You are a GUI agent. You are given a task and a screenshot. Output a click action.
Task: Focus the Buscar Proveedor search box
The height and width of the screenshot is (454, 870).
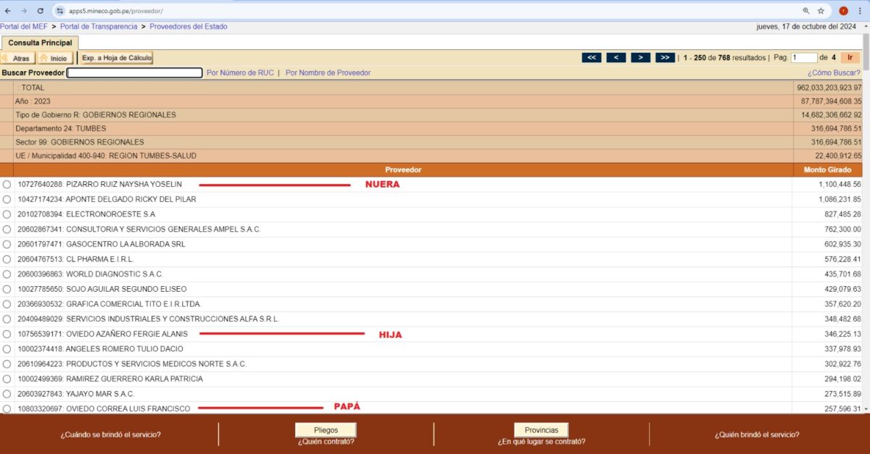(x=135, y=72)
